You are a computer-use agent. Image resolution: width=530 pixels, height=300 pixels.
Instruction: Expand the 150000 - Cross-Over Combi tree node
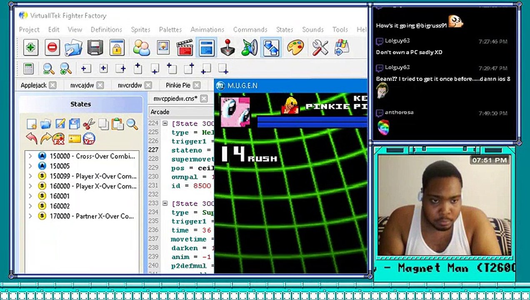[30, 156]
